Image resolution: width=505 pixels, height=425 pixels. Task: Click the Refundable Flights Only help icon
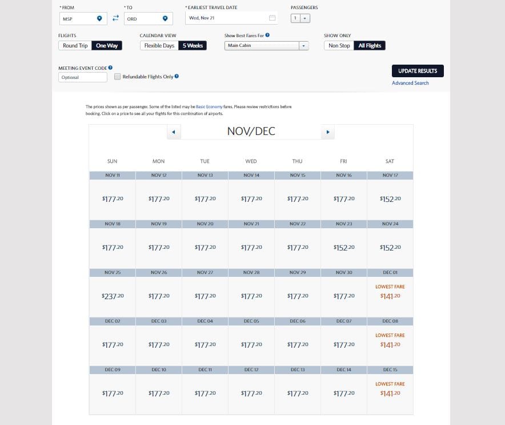(176, 76)
